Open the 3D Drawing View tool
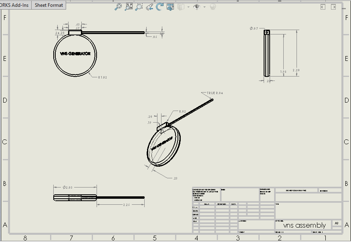 coord(170,7)
